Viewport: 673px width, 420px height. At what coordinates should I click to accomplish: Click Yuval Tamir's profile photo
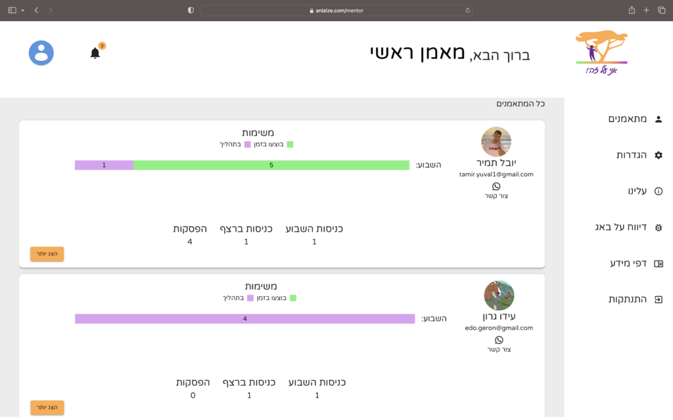point(496,141)
